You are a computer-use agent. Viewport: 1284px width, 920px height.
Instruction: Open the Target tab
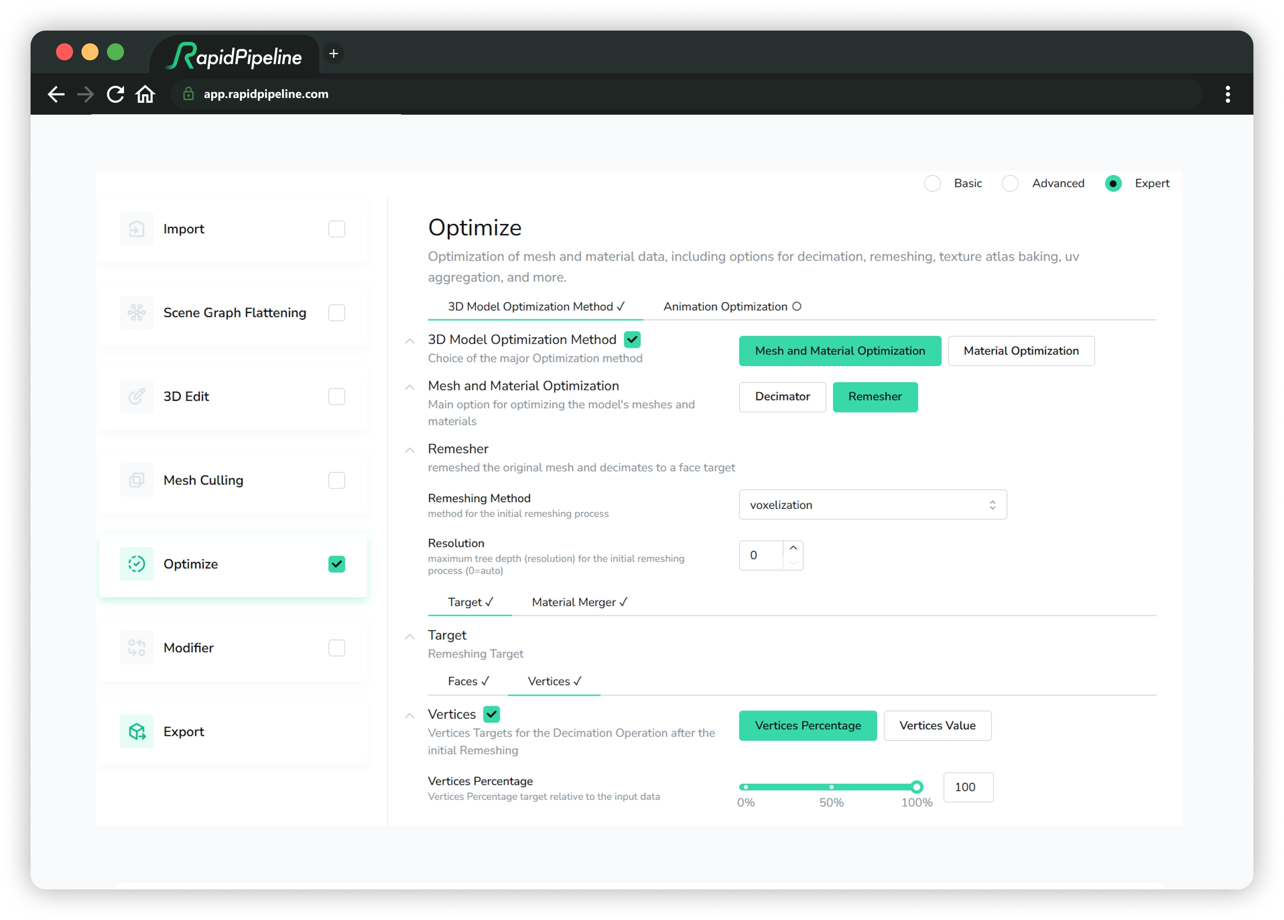coord(470,602)
